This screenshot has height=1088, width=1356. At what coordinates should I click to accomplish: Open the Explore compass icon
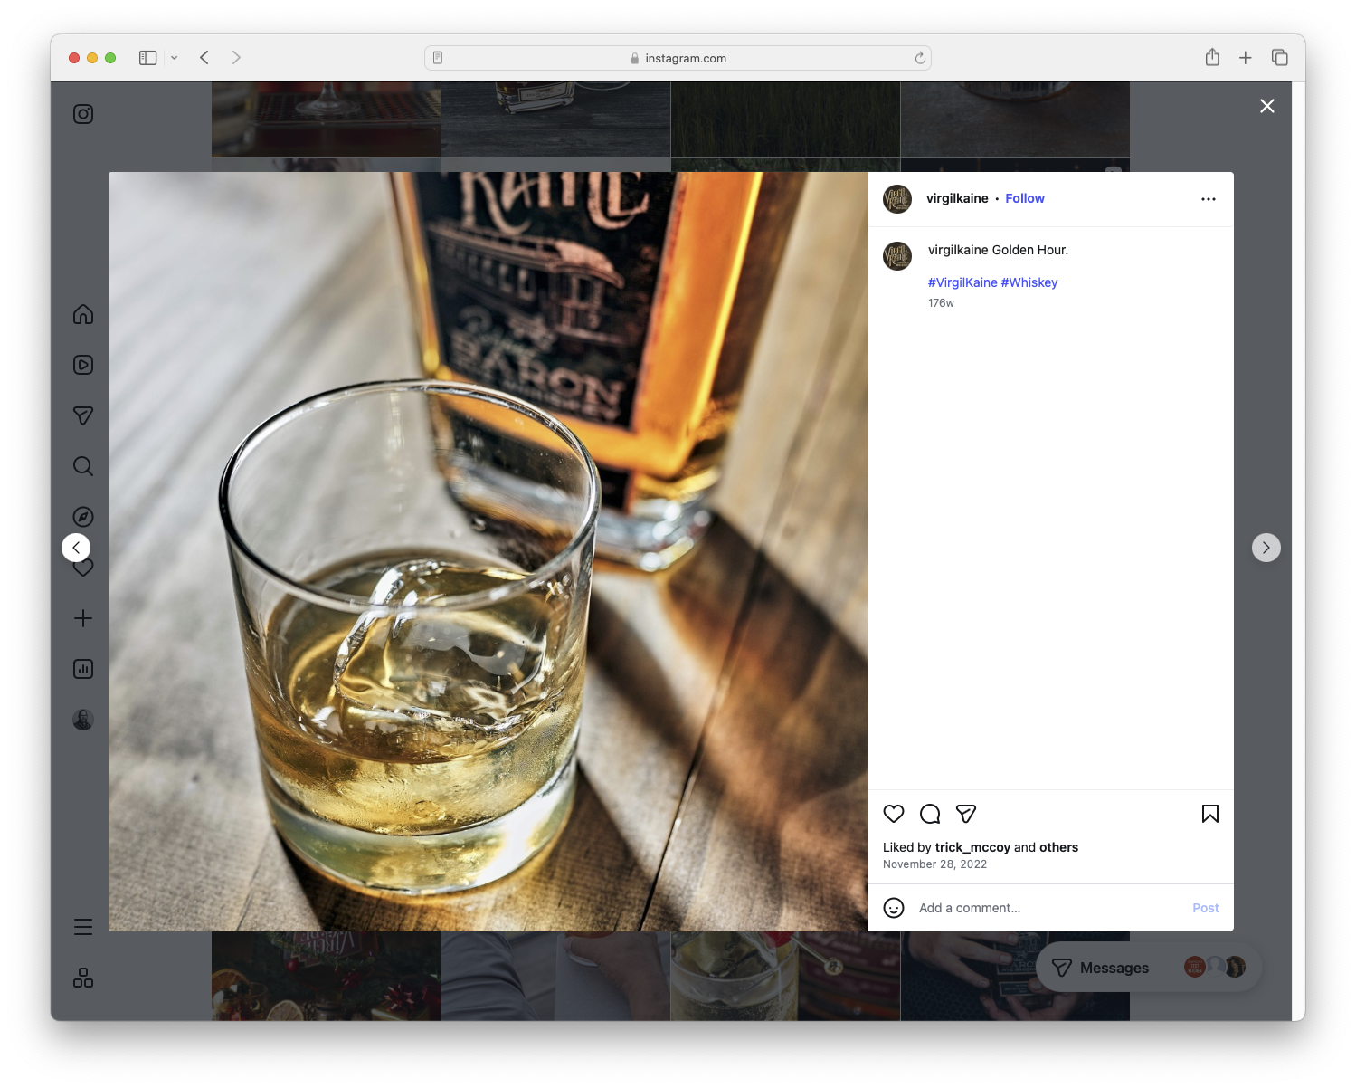point(82,516)
